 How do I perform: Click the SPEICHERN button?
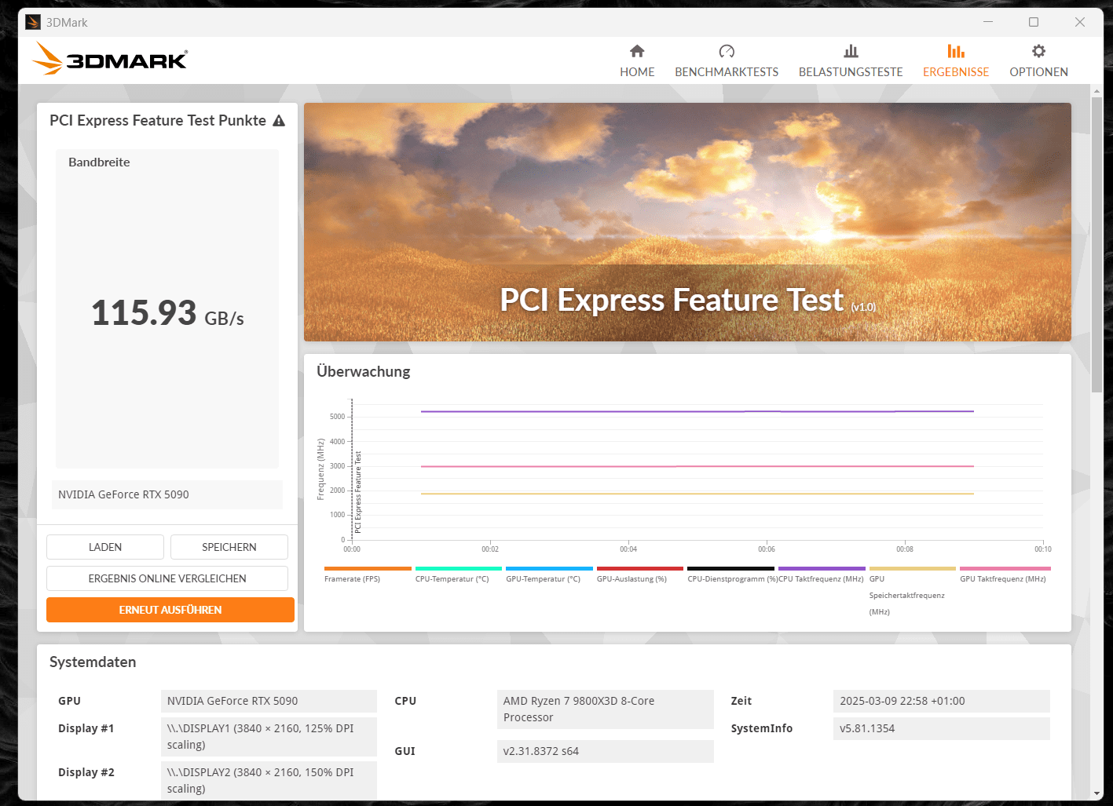click(x=229, y=547)
